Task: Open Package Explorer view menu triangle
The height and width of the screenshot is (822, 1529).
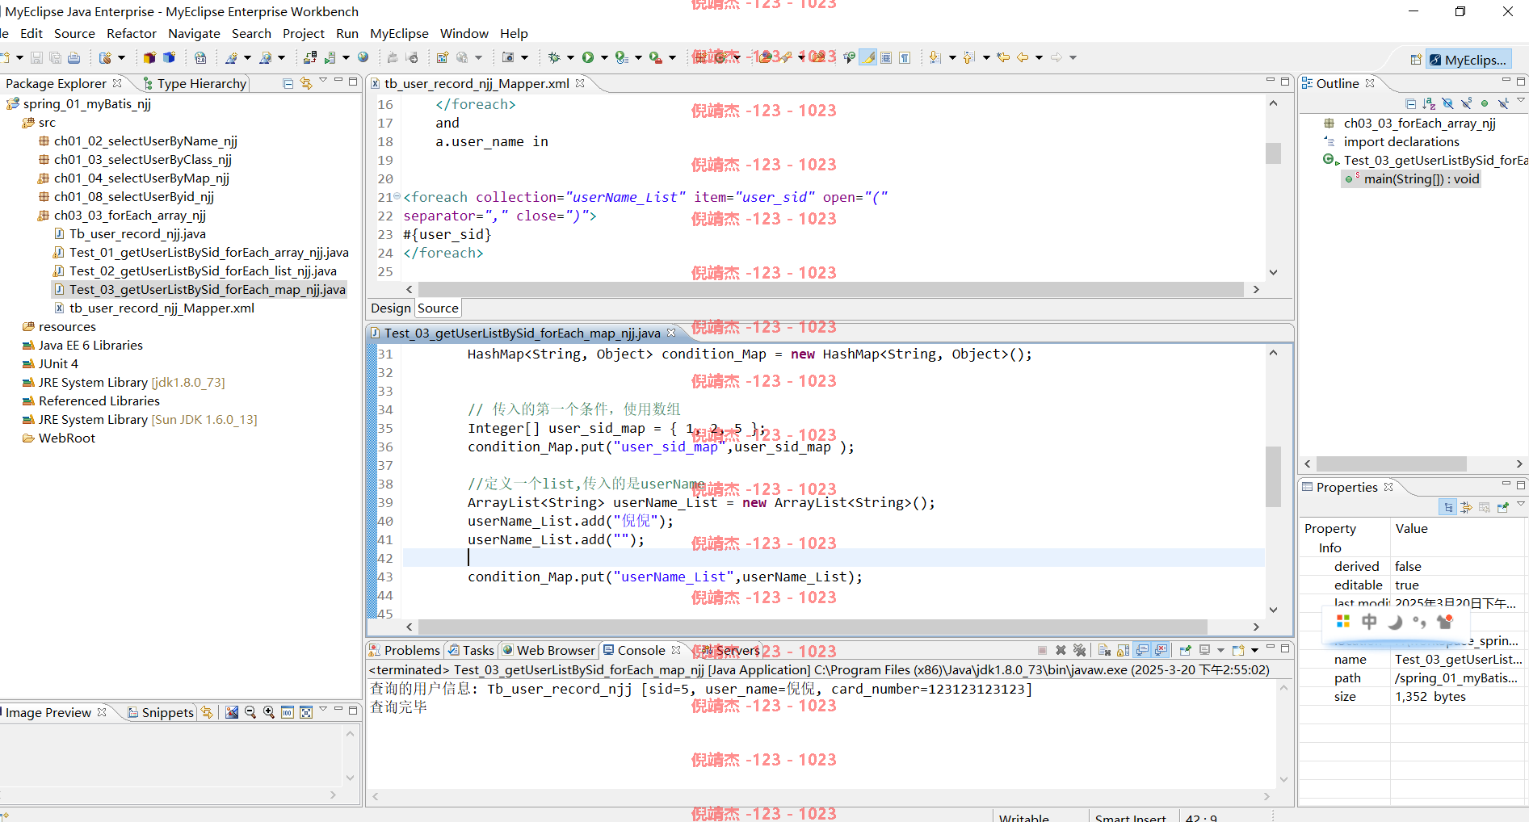Action: (x=323, y=80)
